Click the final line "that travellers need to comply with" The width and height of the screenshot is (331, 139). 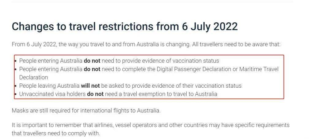coord(56,134)
